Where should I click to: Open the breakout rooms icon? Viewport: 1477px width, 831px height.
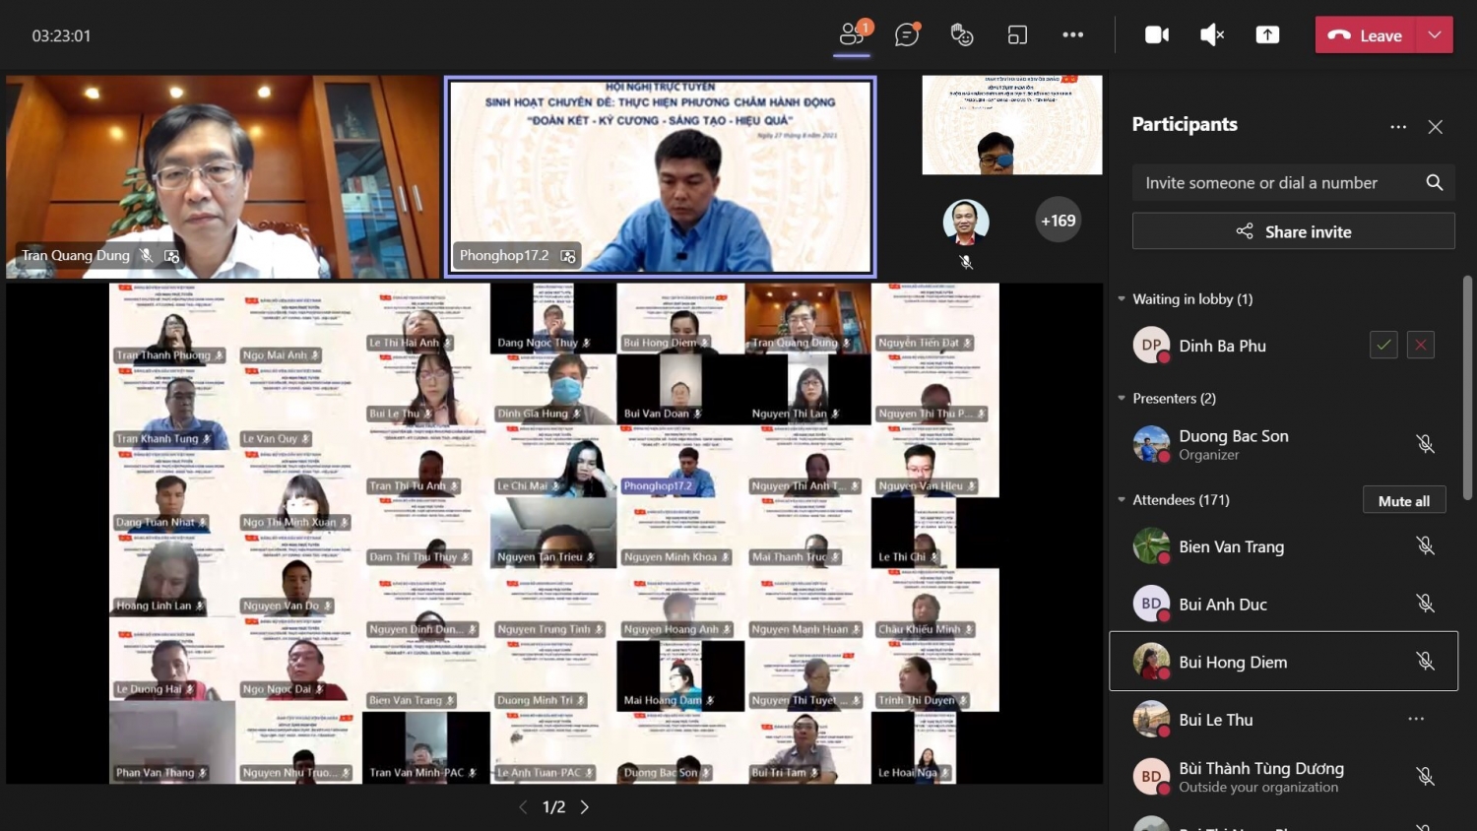pyautogui.click(x=1017, y=35)
